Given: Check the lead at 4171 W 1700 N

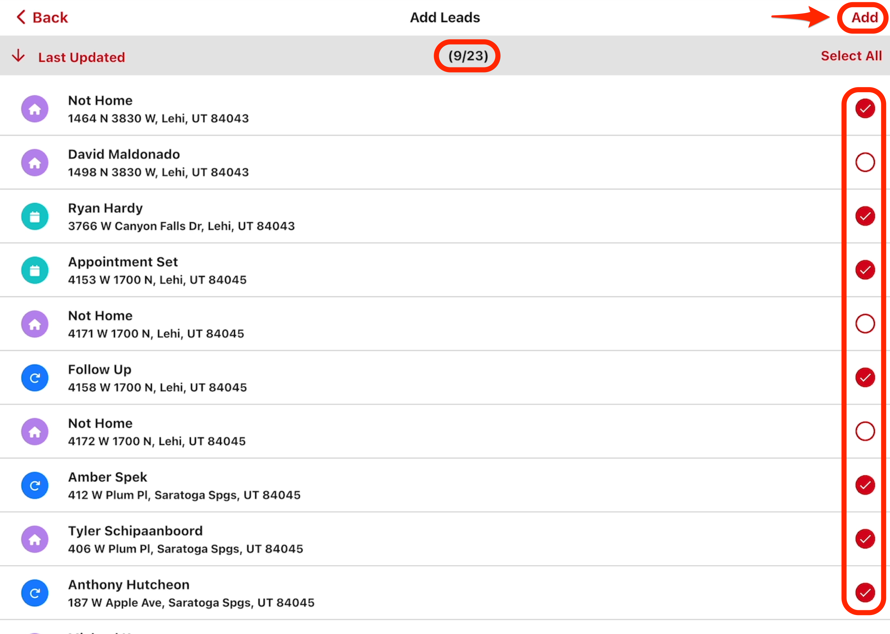Looking at the screenshot, I should (x=865, y=324).
